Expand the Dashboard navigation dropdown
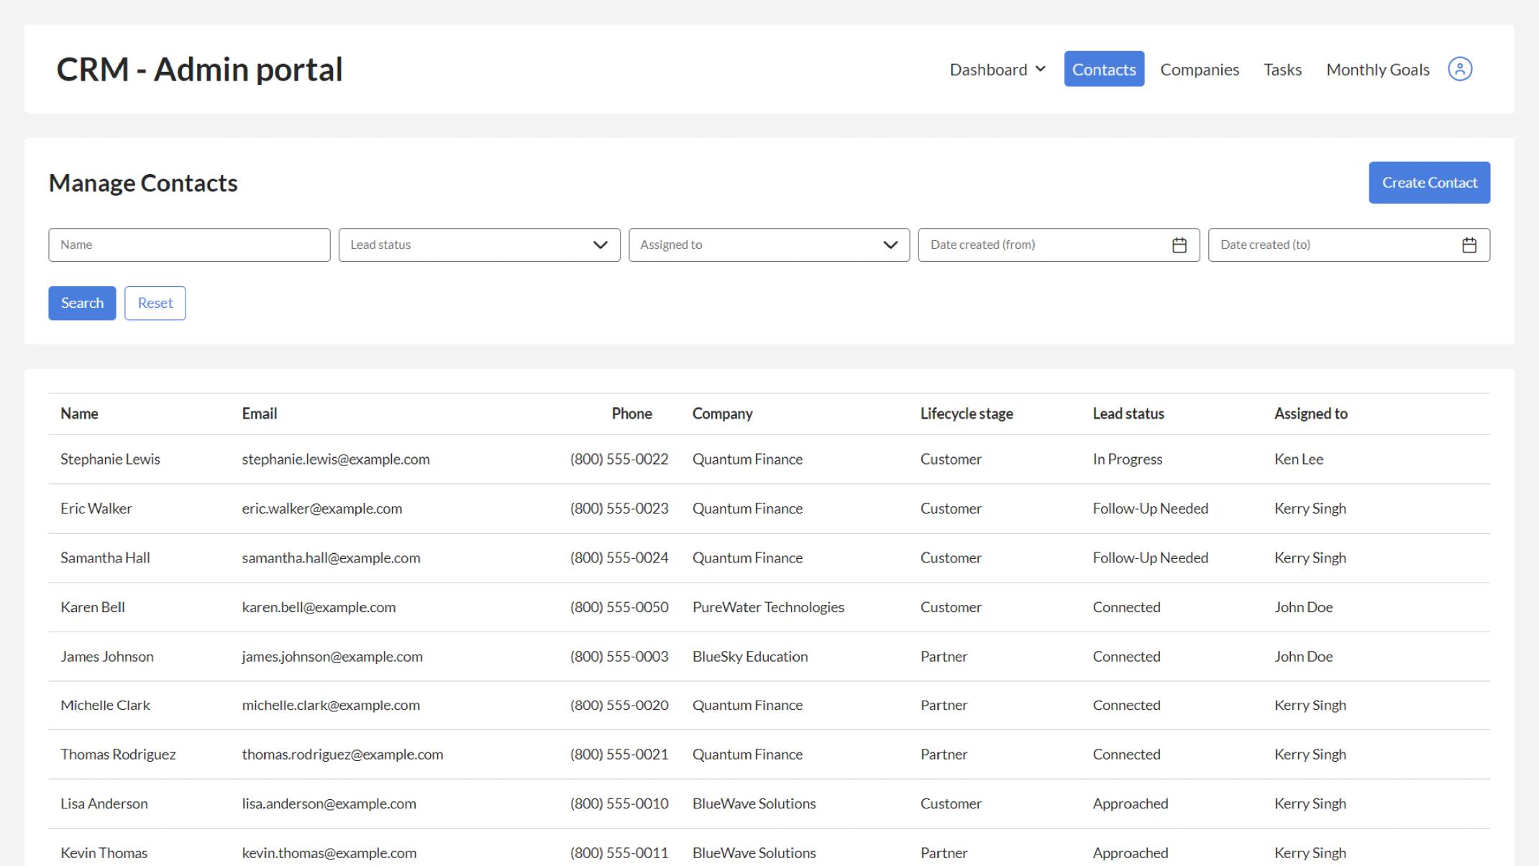Image resolution: width=1539 pixels, height=866 pixels. pyautogui.click(x=996, y=69)
